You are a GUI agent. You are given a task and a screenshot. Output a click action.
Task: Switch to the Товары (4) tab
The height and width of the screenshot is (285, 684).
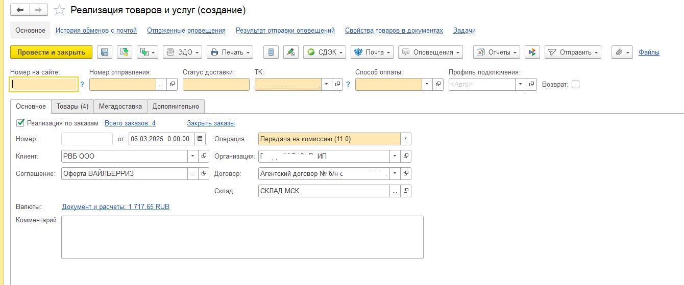(x=72, y=106)
